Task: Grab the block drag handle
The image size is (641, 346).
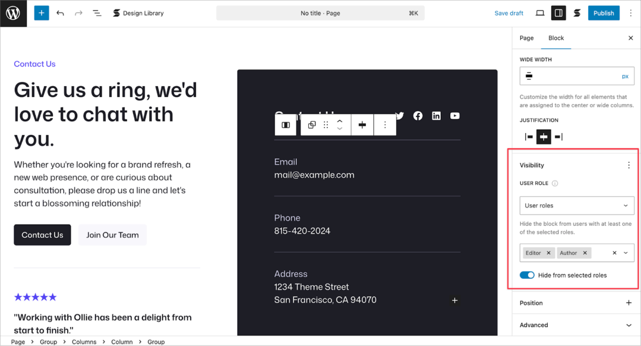Action: pos(326,125)
